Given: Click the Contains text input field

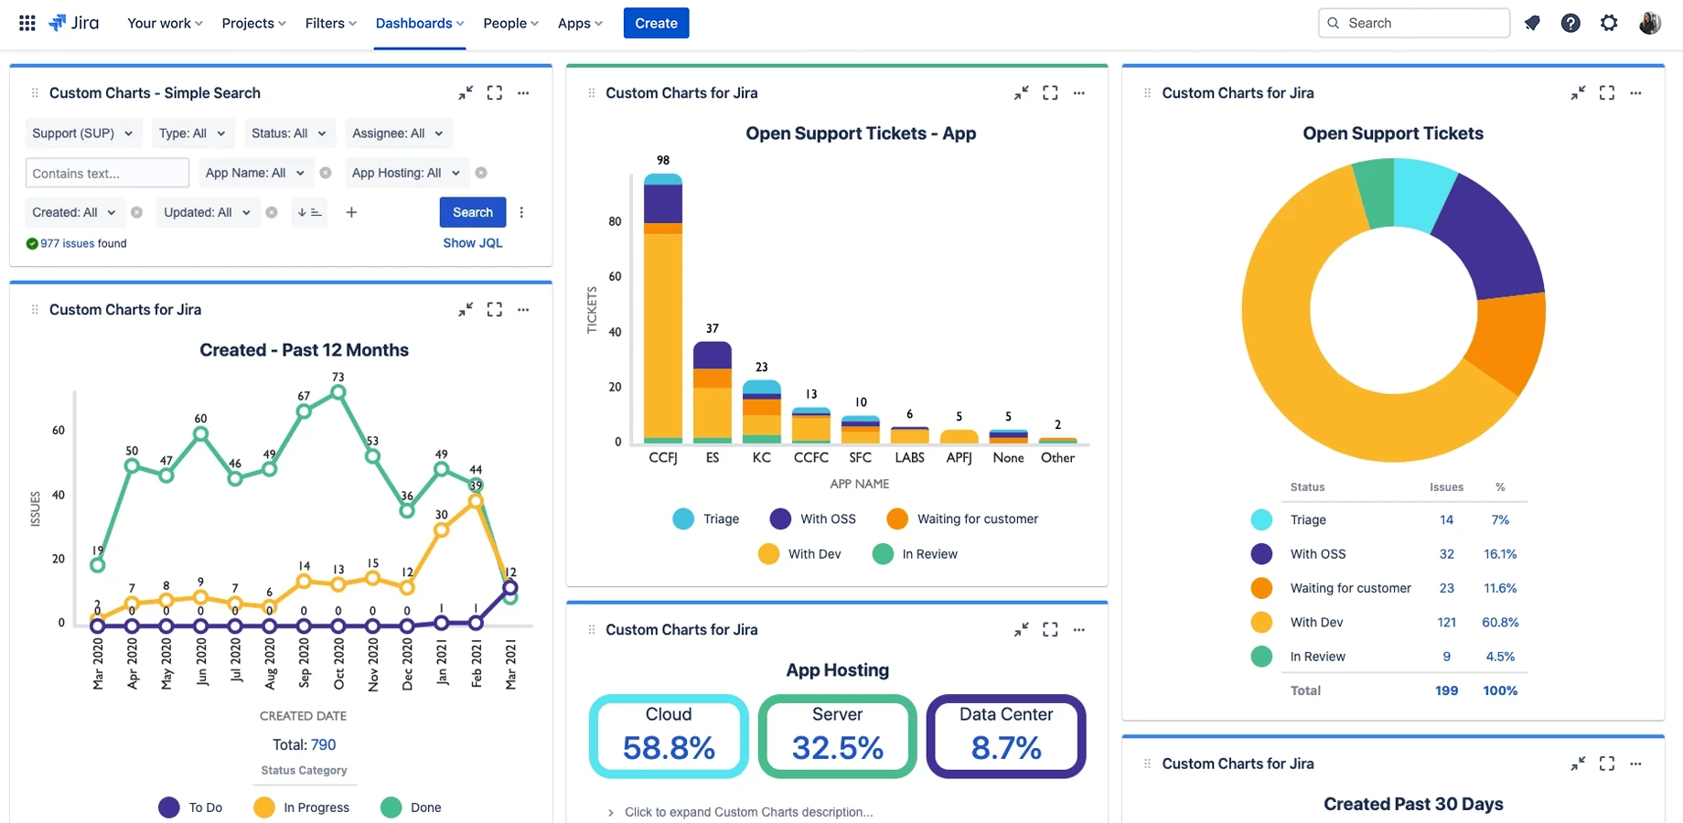Looking at the screenshot, I should [x=106, y=172].
